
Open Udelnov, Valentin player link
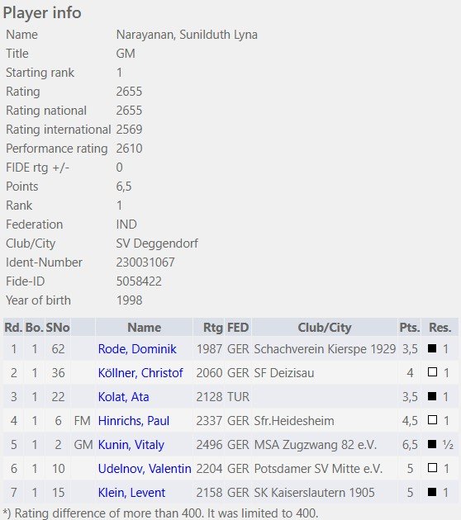[145, 468]
